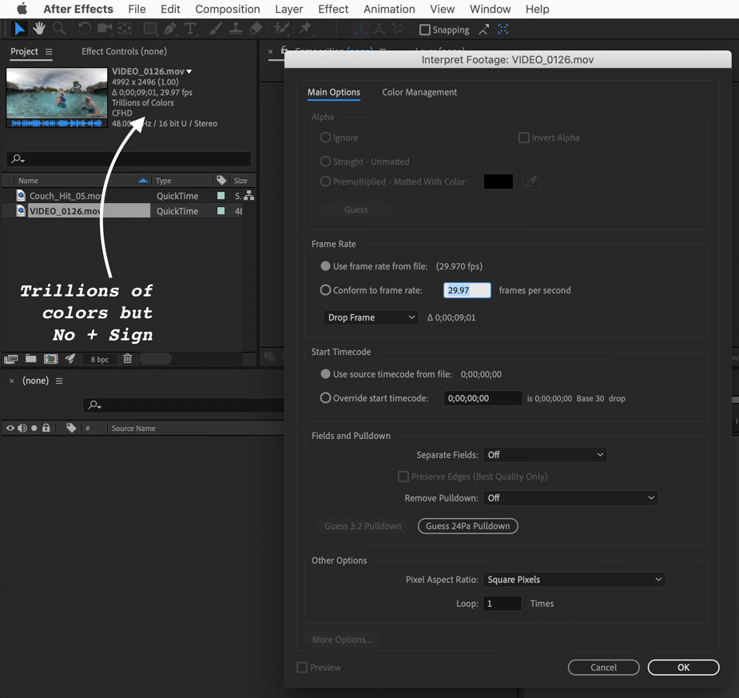Open the Pixel Aspect Ratio dropdown
The image size is (739, 698).
pos(574,580)
